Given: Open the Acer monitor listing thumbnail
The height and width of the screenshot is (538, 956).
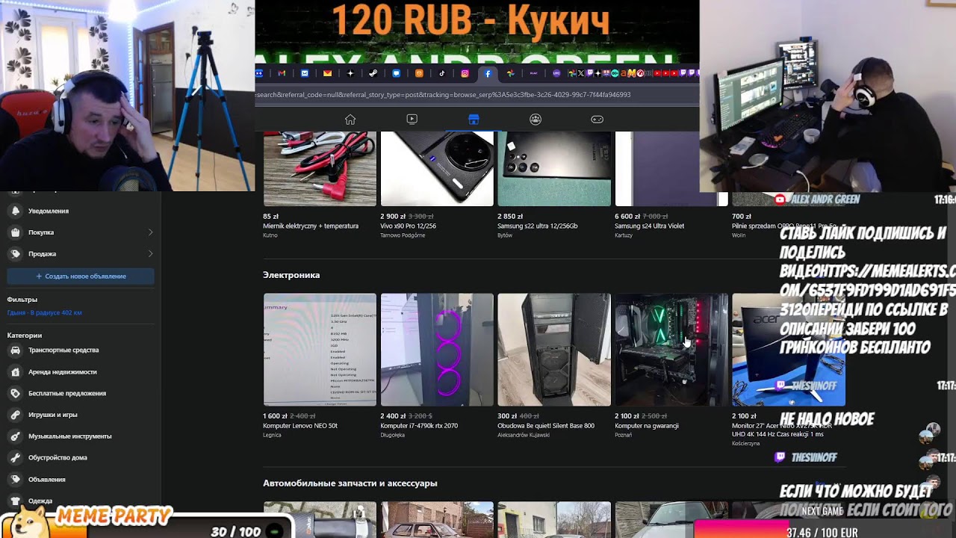Looking at the screenshot, I should (x=789, y=350).
